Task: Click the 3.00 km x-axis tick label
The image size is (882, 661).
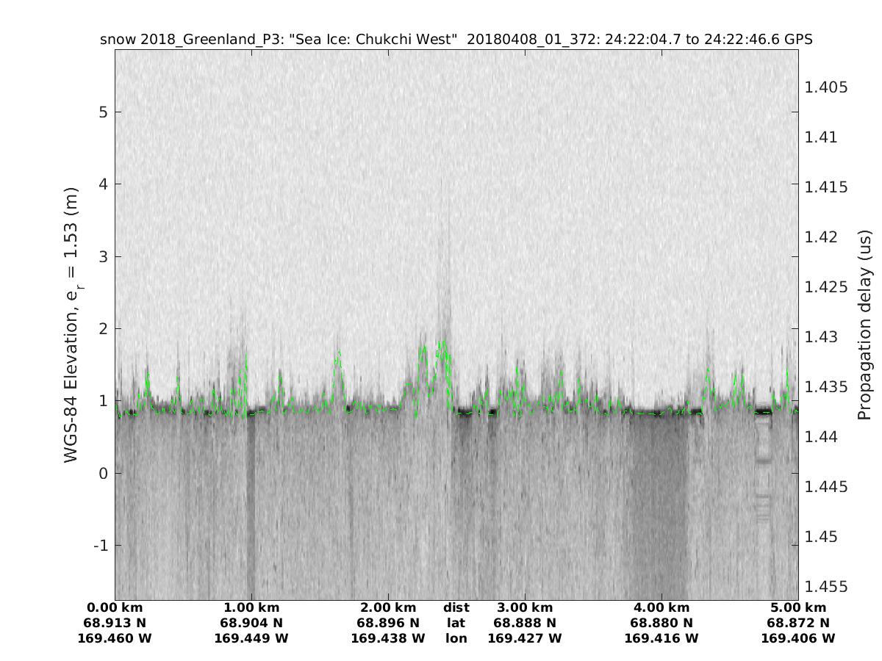Action: [525, 607]
